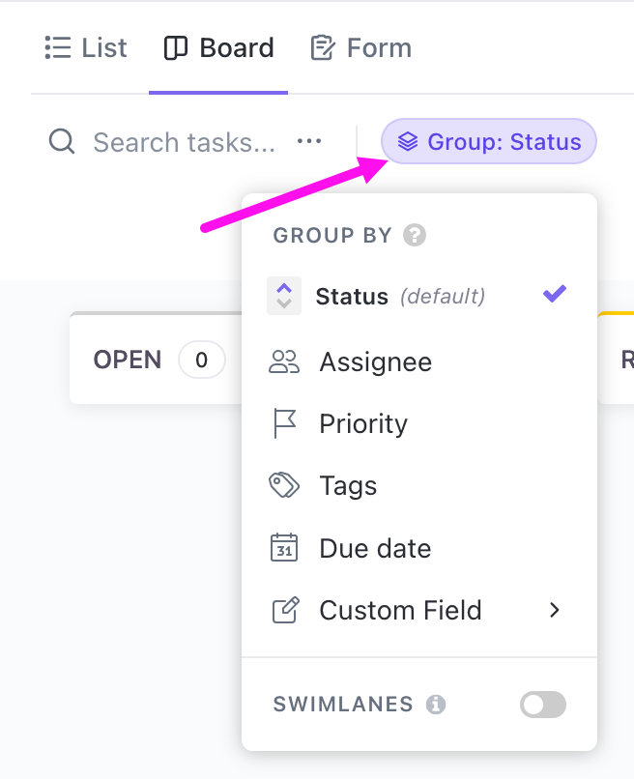634x779 pixels.
Task: Open the more options ellipsis menu
Action: [x=309, y=143]
